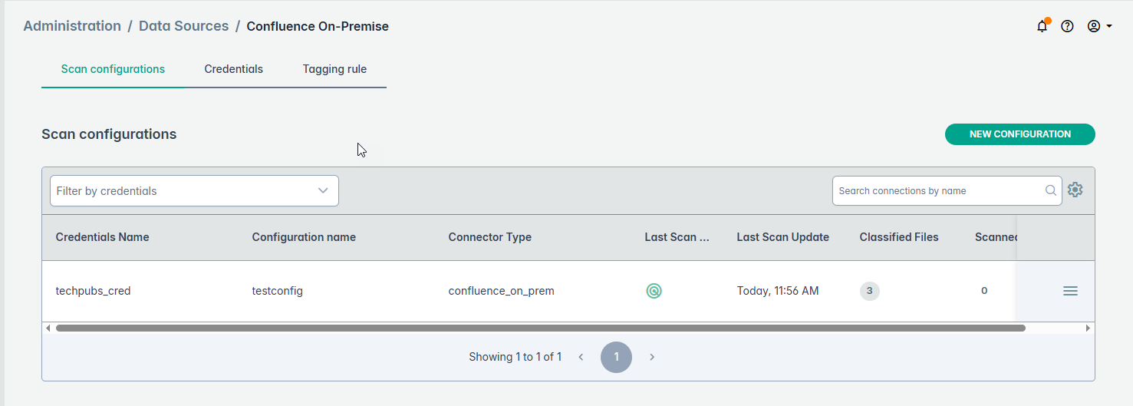This screenshot has height=406, width=1133.
Task: Select page 1 in pagination
Action: [x=616, y=357]
